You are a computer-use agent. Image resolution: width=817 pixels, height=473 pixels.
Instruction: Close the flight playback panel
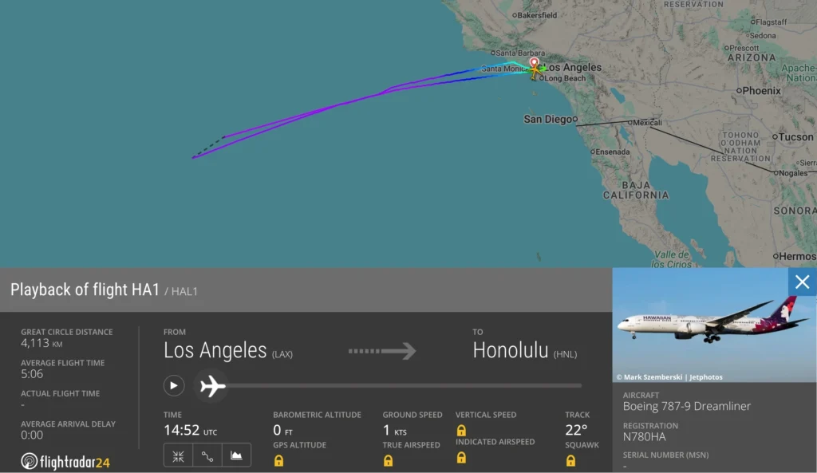803,282
